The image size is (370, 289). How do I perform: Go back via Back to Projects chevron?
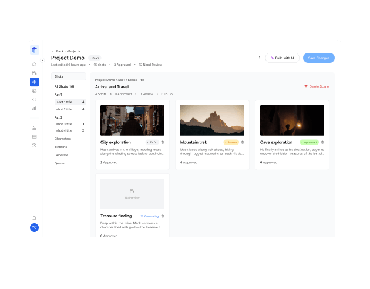pos(53,51)
